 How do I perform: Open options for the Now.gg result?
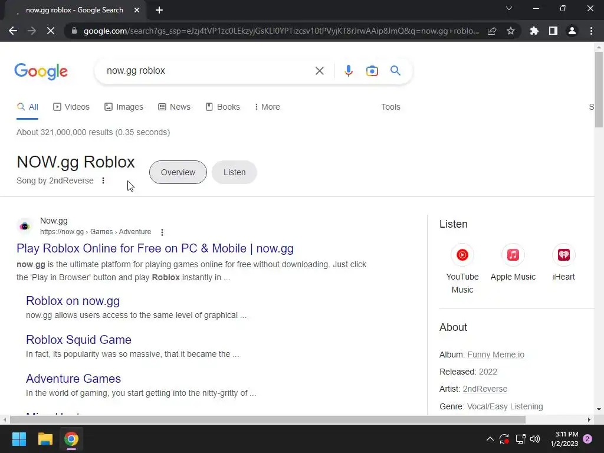tap(162, 232)
